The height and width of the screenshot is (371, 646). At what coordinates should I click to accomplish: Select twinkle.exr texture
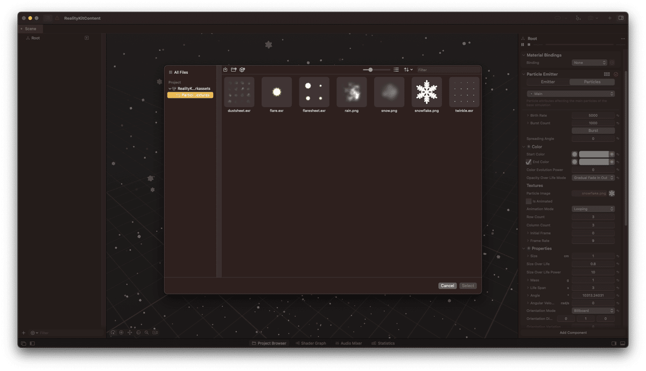point(464,92)
